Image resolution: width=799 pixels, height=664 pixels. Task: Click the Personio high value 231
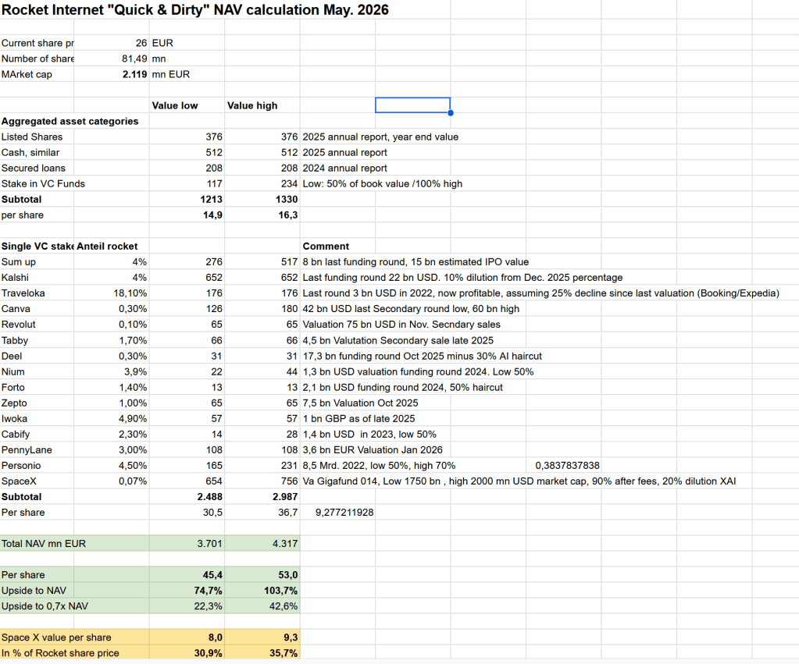[x=290, y=465]
